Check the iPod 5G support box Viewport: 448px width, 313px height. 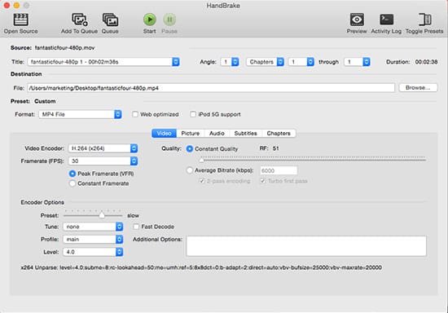click(193, 114)
